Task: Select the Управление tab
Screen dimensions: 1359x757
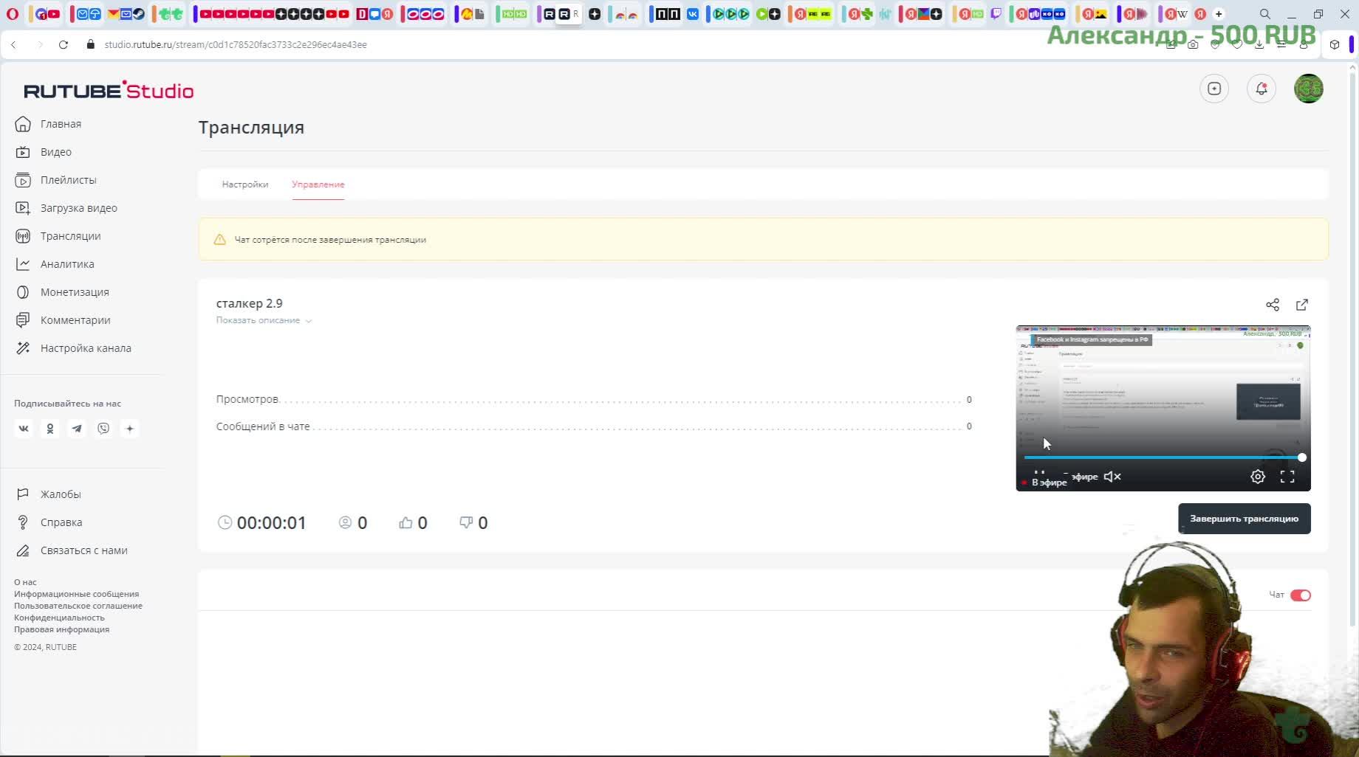Action: [x=318, y=184]
